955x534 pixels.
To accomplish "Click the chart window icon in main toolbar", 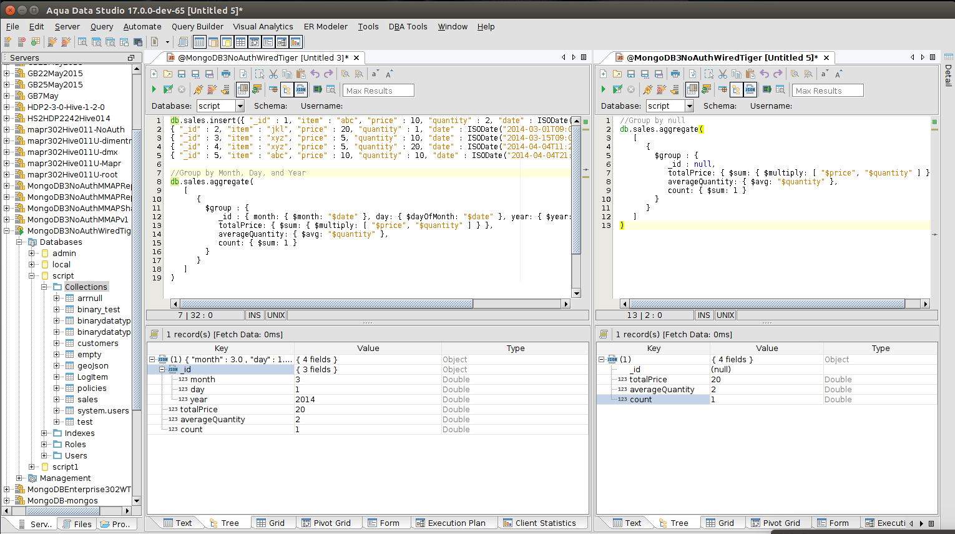I will click(x=296, y=42).
